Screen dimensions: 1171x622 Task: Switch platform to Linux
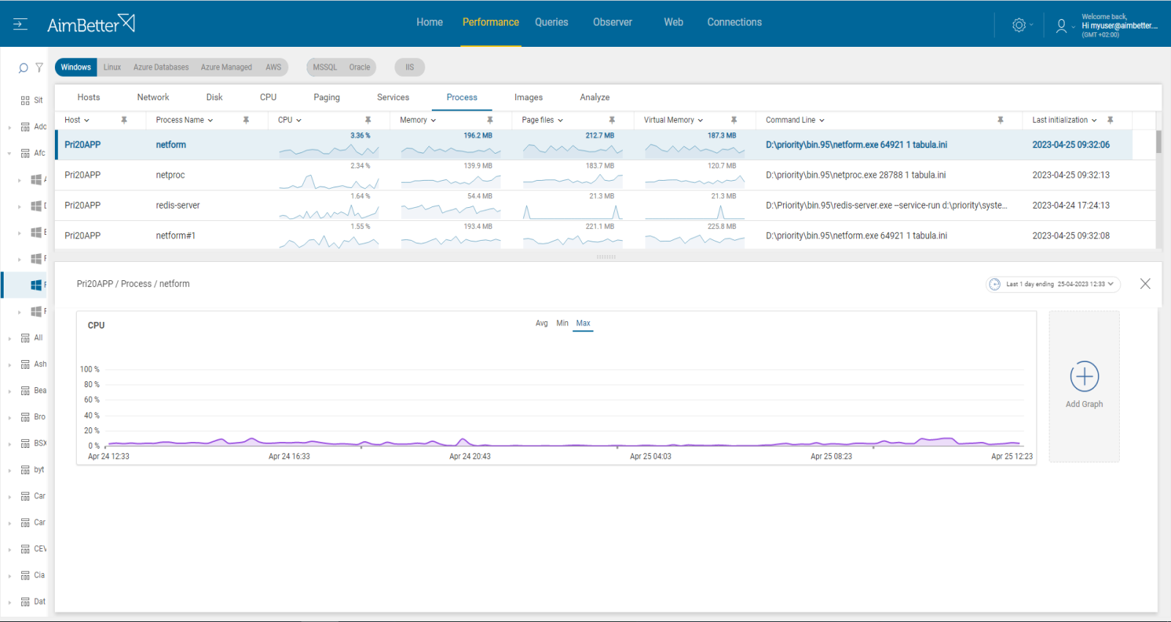[112, 67]
